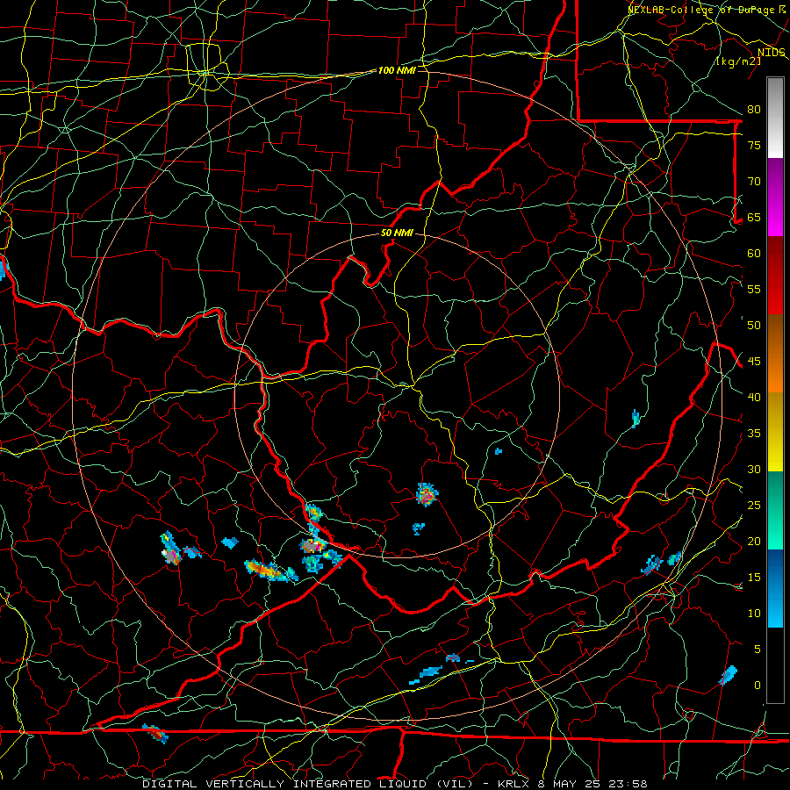Click the storm cell inside the 50 NMI ring

(427, 495)
